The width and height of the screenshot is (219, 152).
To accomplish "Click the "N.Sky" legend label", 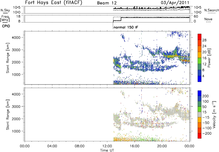I will (5, 10).
